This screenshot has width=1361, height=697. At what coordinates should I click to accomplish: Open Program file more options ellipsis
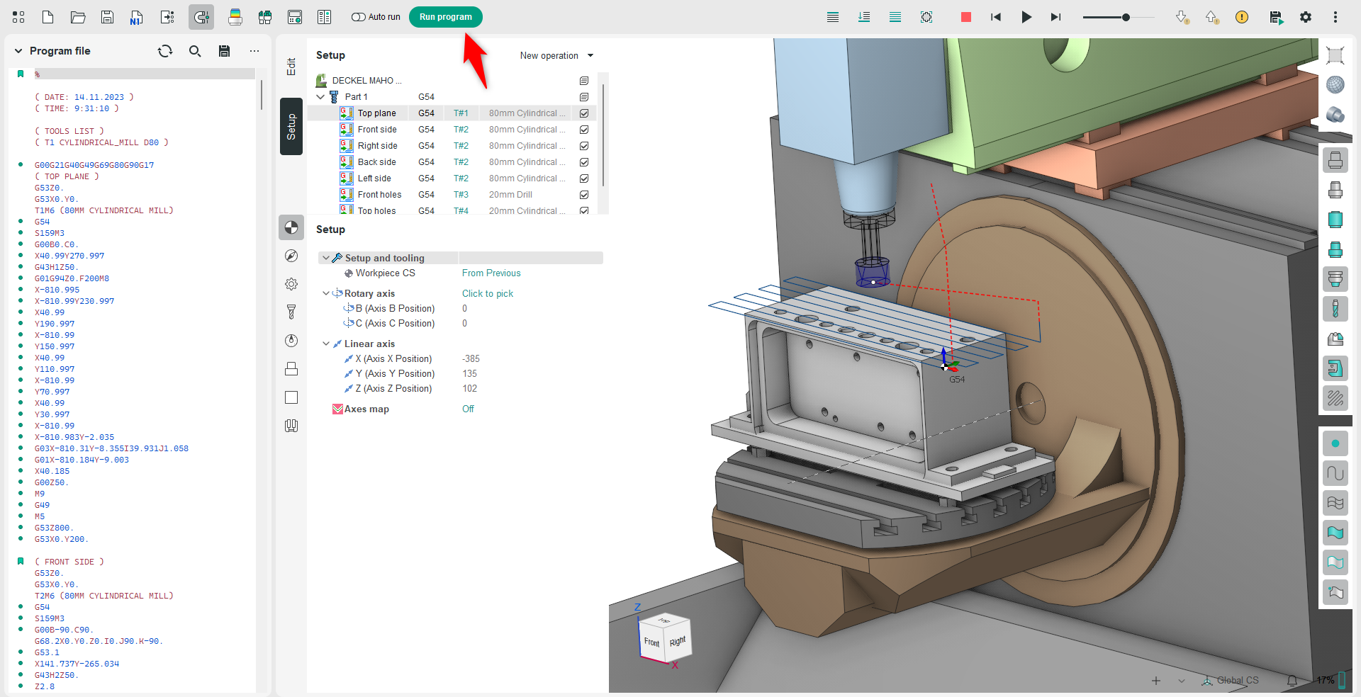[254, 51]
